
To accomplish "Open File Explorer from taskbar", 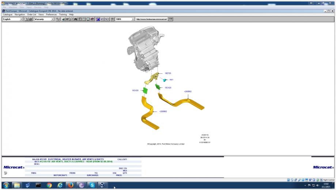I will 17,185.
